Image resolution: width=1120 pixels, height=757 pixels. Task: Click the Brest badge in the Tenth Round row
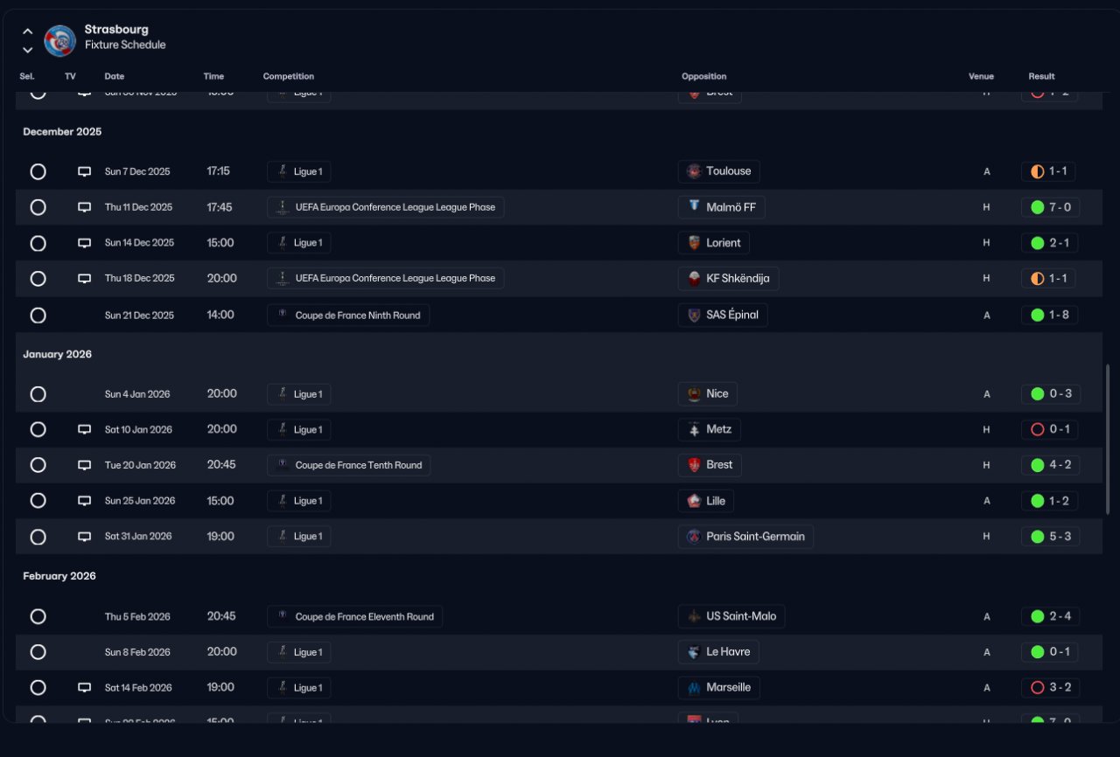(x=694, y=465)
